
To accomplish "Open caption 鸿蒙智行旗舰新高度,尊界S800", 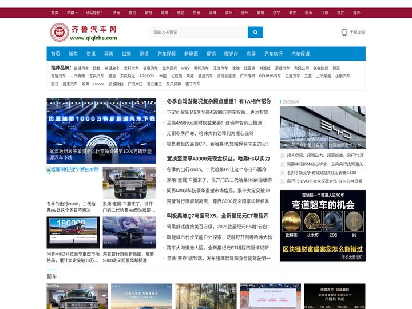I will [x=128, y=257].
